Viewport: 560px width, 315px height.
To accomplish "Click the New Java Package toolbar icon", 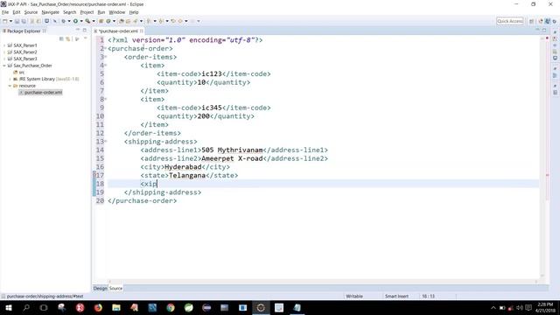I will (101, 21).
